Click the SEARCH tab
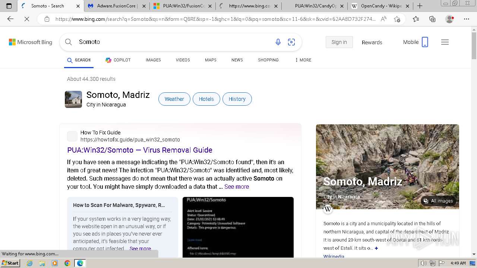Screen dimensions: 477x268 (x=79, y=60)
